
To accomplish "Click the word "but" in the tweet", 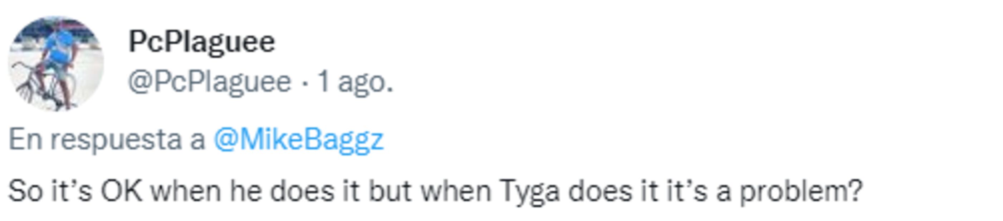I will [x=390, y=191].
